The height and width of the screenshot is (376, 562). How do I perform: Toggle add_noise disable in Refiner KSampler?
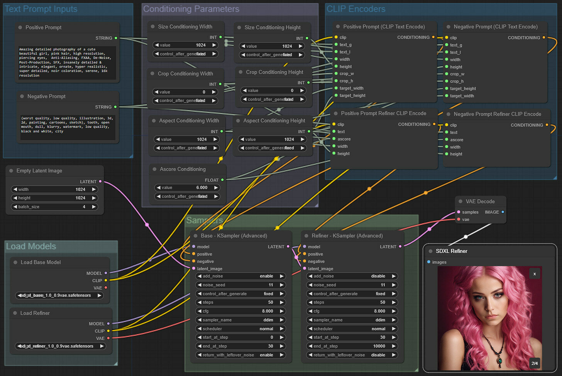[352, 276]
